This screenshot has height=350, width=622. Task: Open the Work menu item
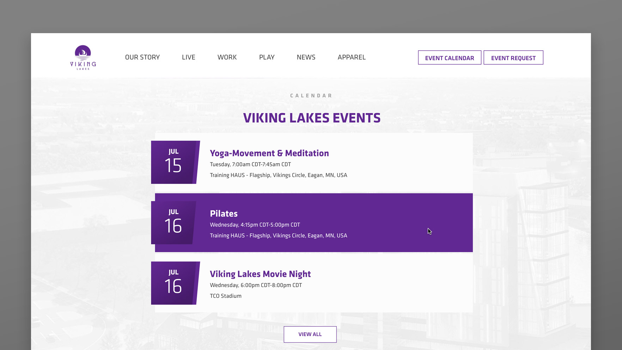pos(227,57)
